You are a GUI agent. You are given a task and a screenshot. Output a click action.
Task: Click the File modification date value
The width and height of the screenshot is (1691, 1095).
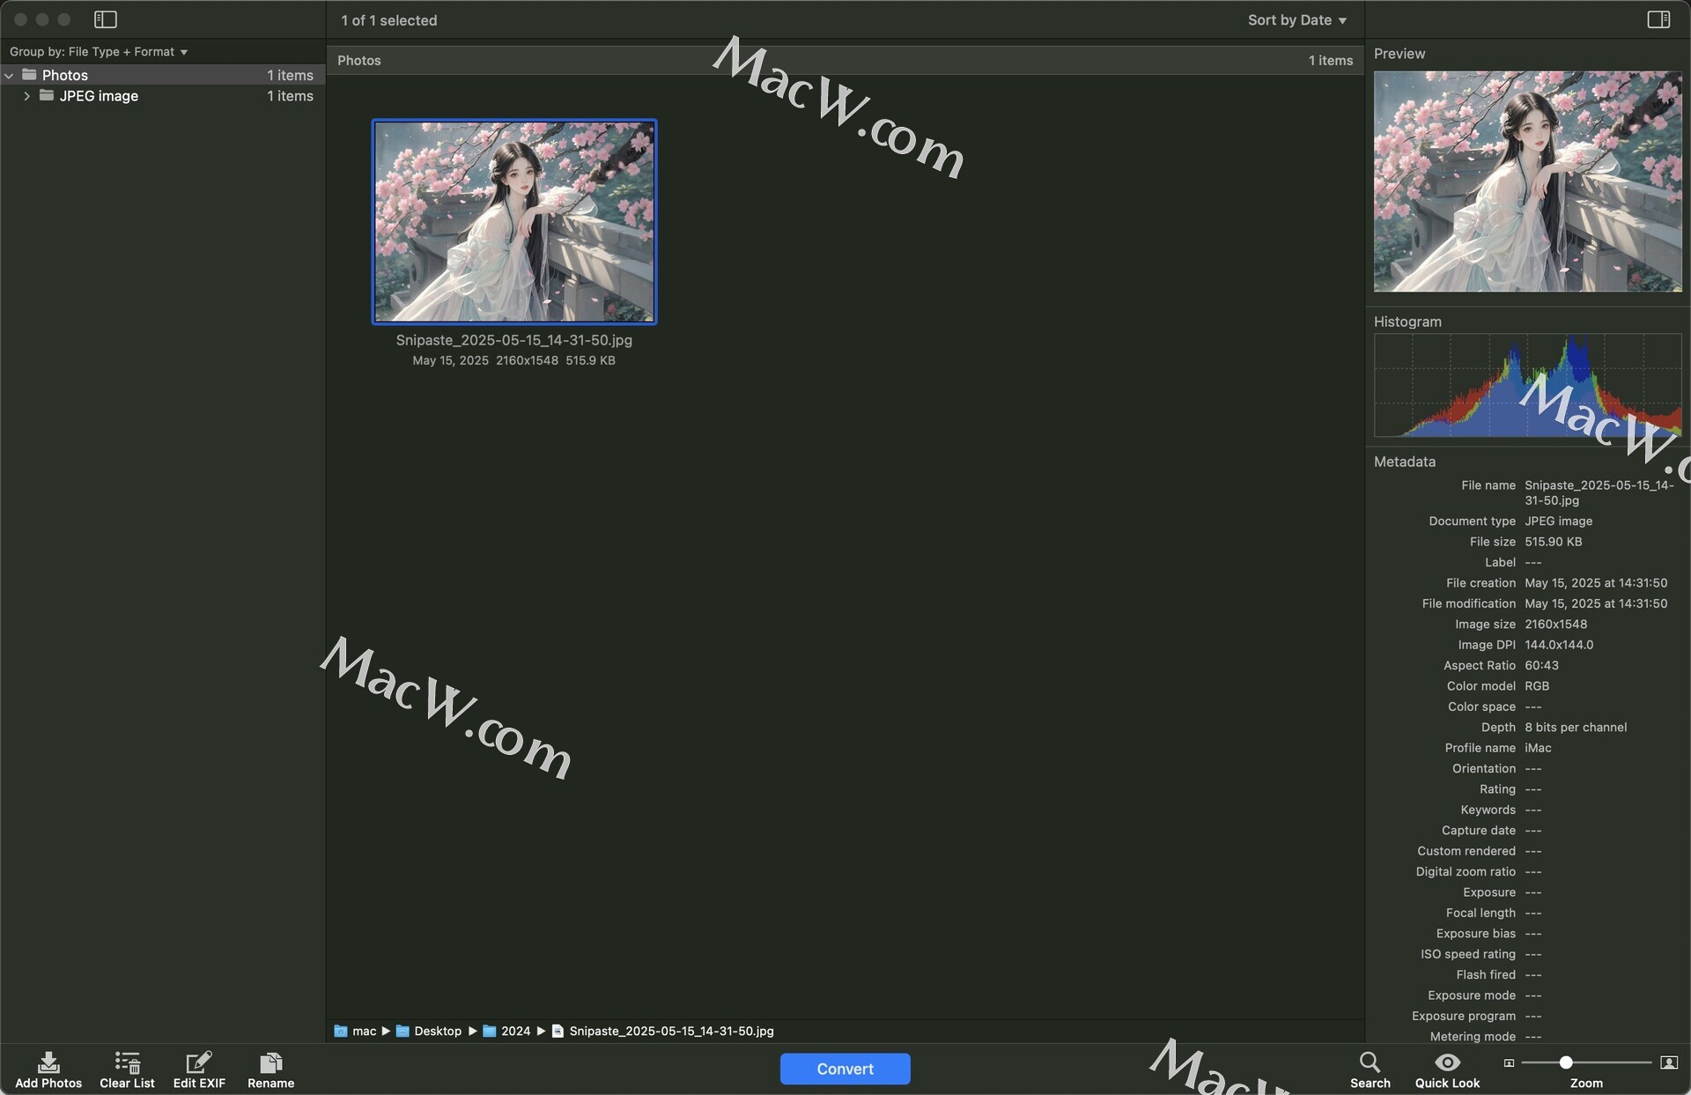tap(1596, 603)
